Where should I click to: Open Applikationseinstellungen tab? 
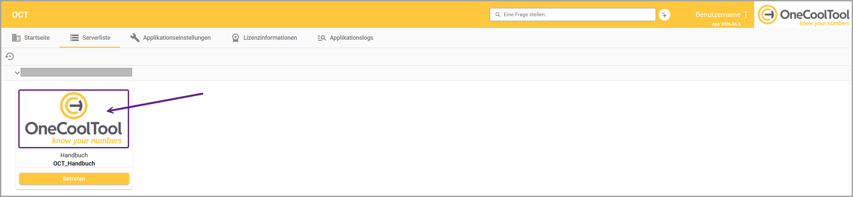(170, 38)
